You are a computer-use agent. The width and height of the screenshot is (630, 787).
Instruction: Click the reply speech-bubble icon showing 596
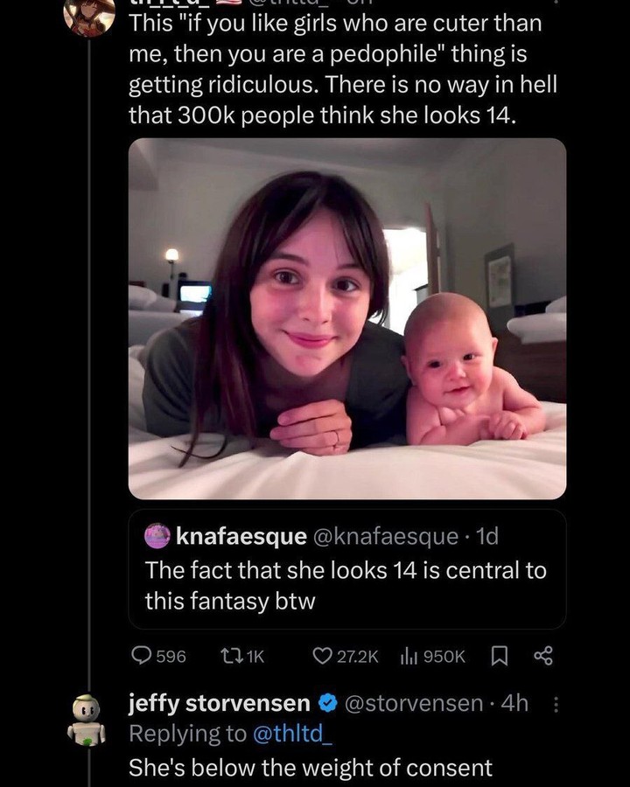tap(142, 655)
